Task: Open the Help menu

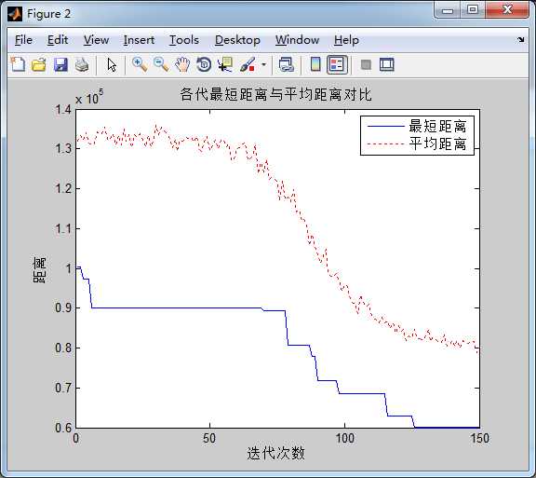Action: [346, 40]
